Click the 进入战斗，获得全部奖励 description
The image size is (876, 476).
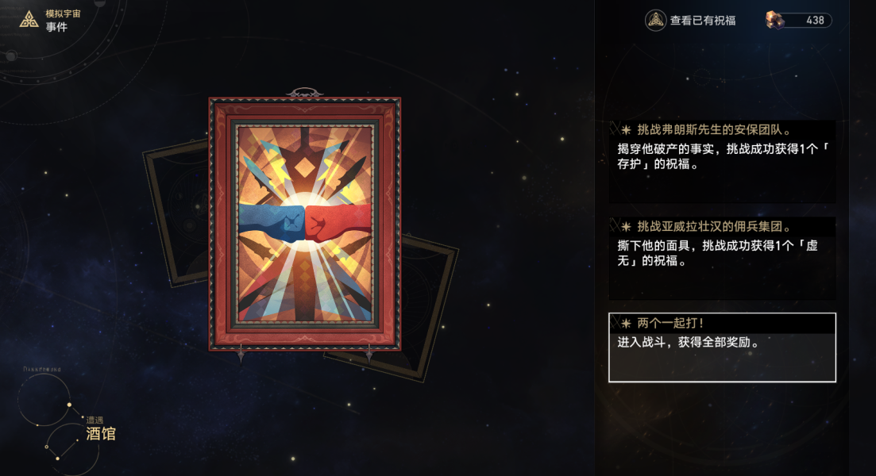689,342
